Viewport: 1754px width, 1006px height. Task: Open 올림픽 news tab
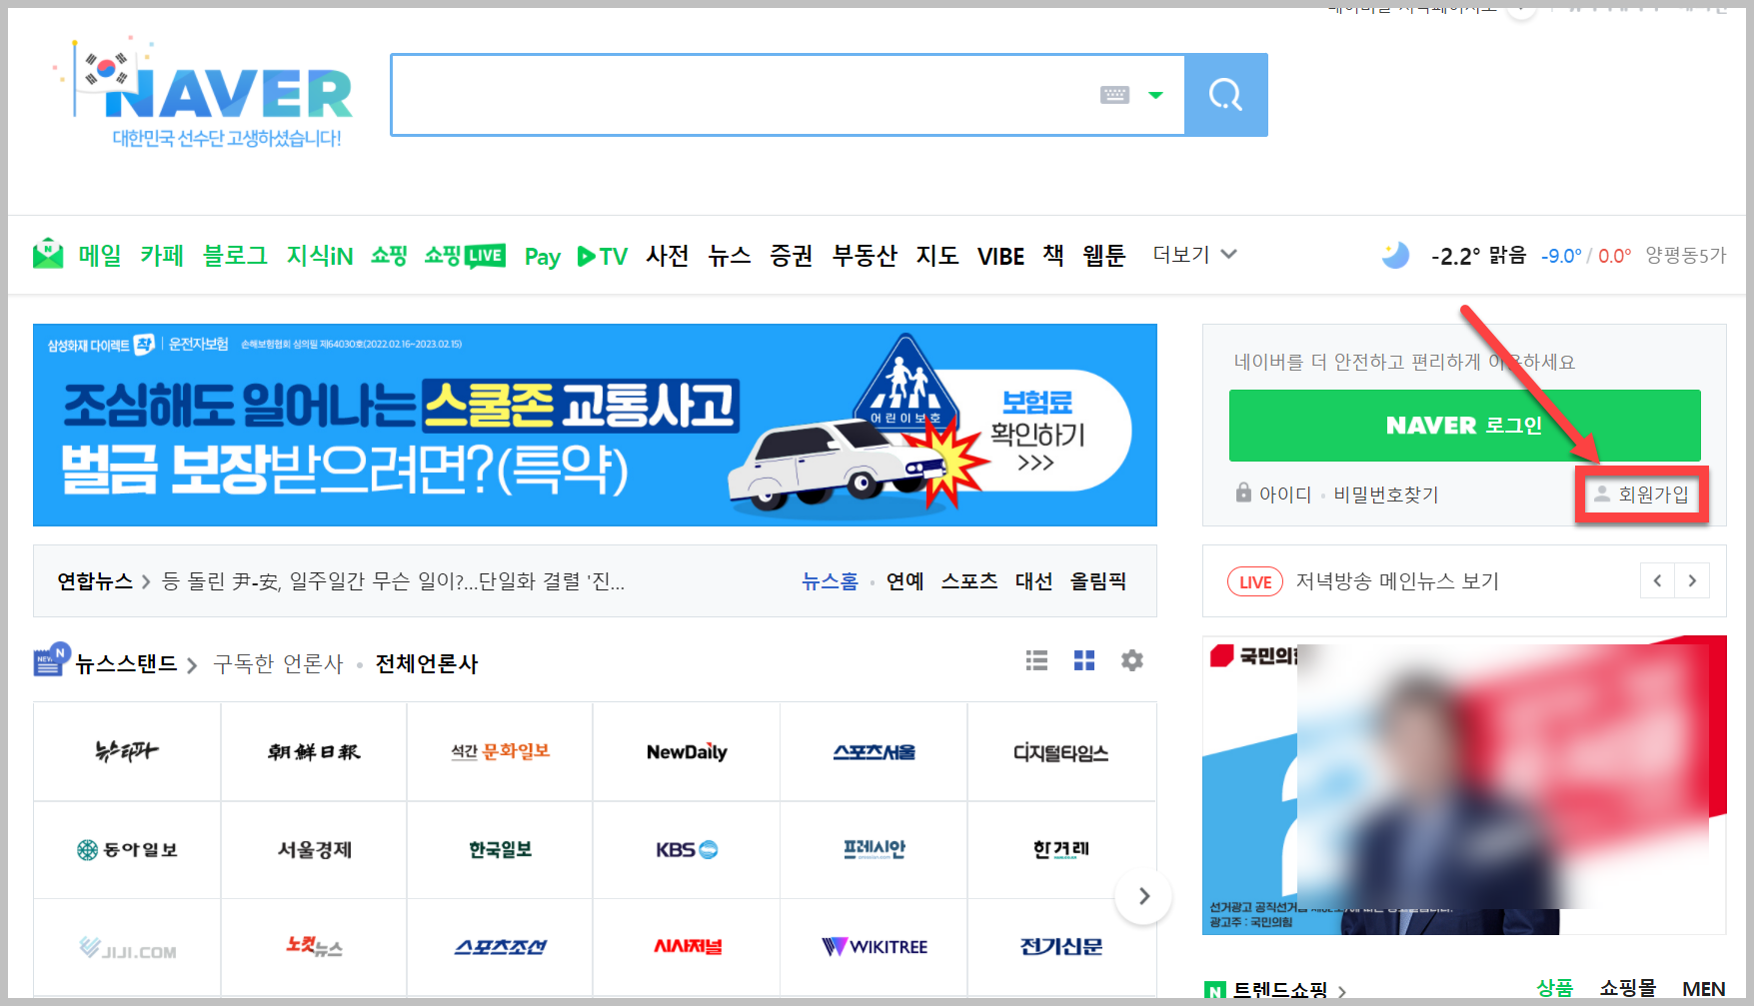(1098, 581)
